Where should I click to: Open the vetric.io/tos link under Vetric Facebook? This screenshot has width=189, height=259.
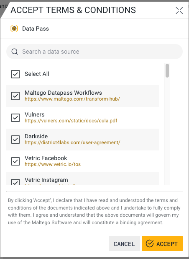tap(53, 164)
